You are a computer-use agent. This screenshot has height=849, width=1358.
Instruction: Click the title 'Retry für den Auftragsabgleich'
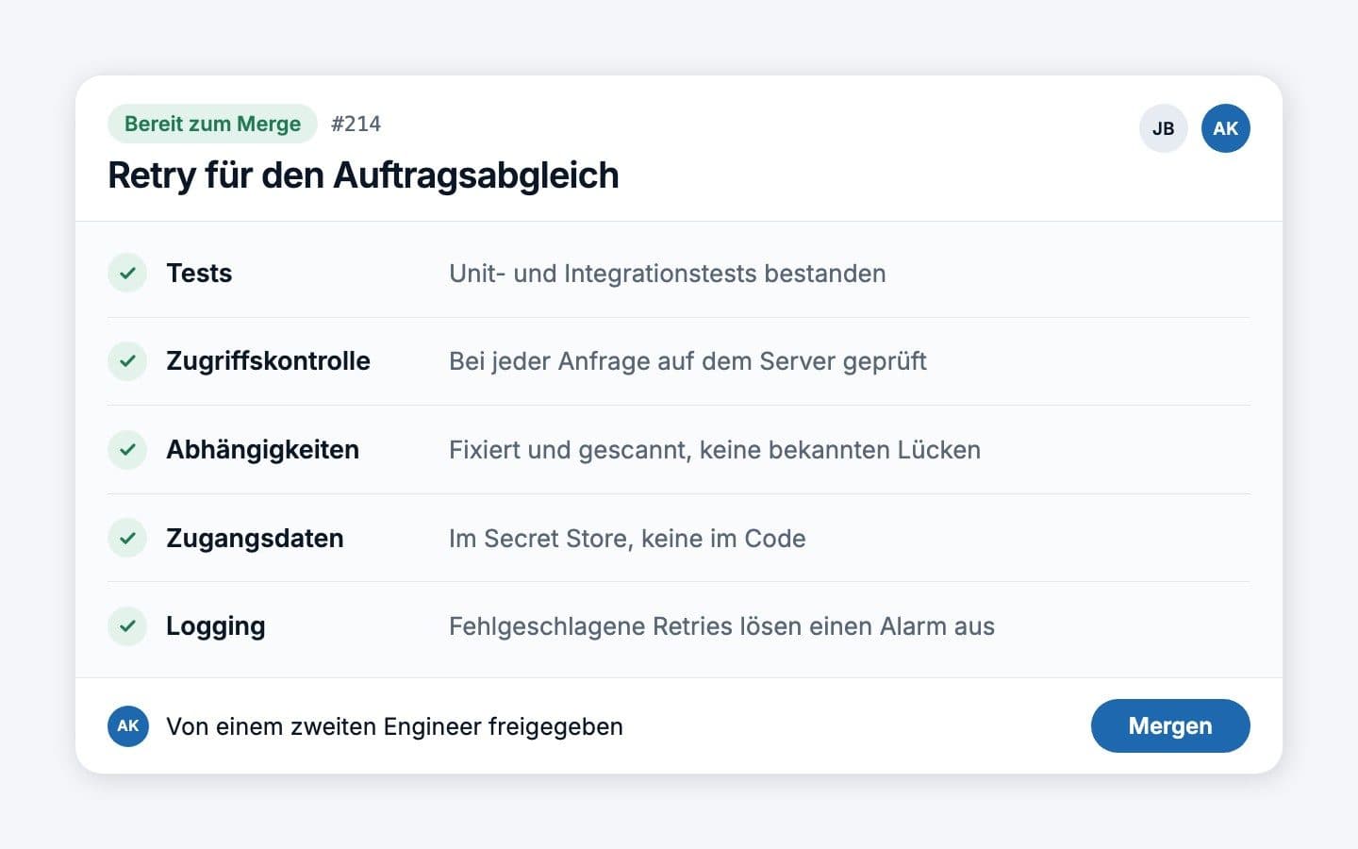click(x=363, y=175)
